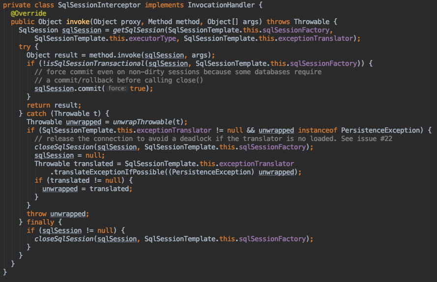This screenshot has height=282, width=437.
Task: Click the 'force:' parameter hint
Action: coord(117,88)
